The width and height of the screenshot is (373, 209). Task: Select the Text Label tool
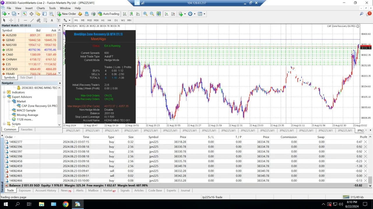tap(58, 20)
